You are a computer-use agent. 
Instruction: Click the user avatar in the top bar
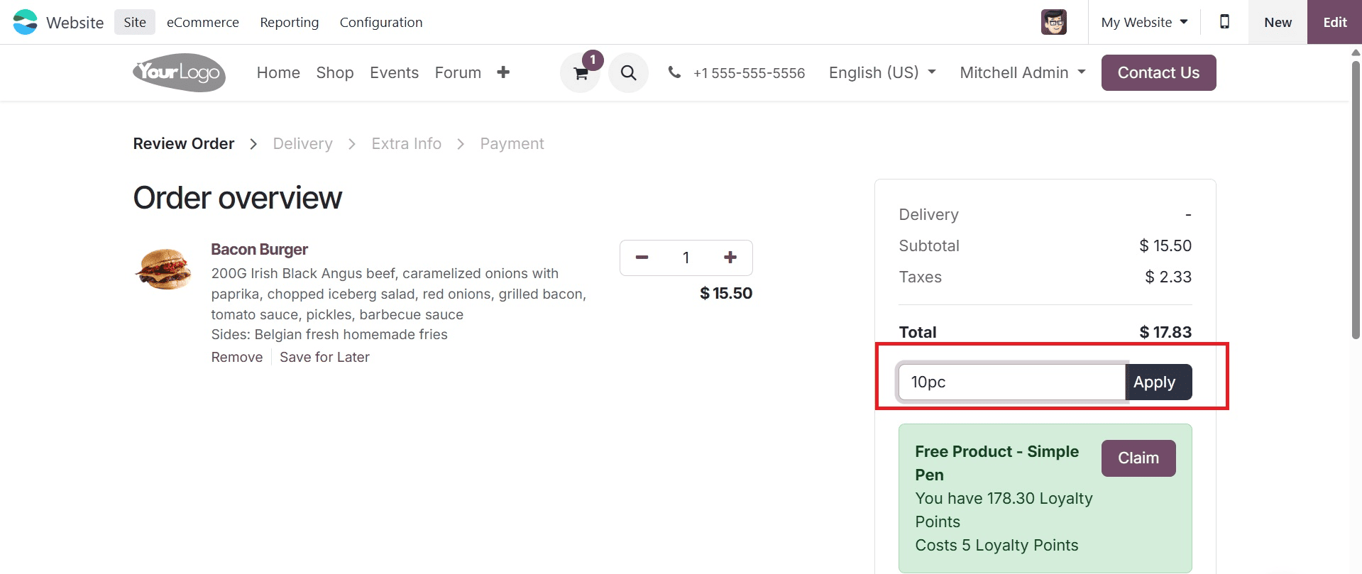tap(1053, 22)
